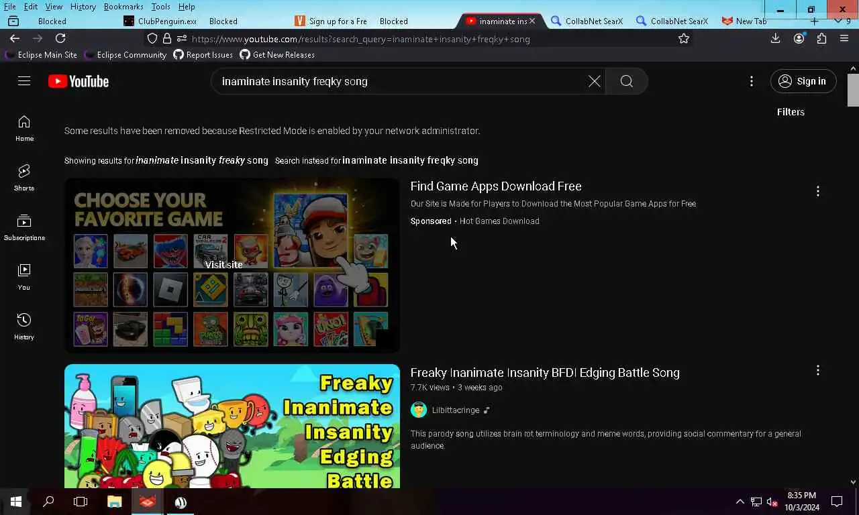Open the Subscriptions sidebar item

(x=24, y=227)
